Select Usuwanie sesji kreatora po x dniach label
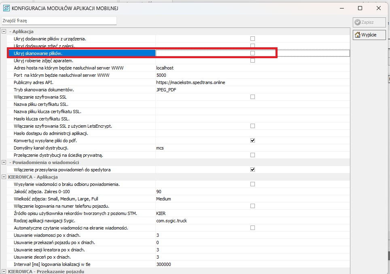Viewport: 390px width, 274px height. coord(49,250)
